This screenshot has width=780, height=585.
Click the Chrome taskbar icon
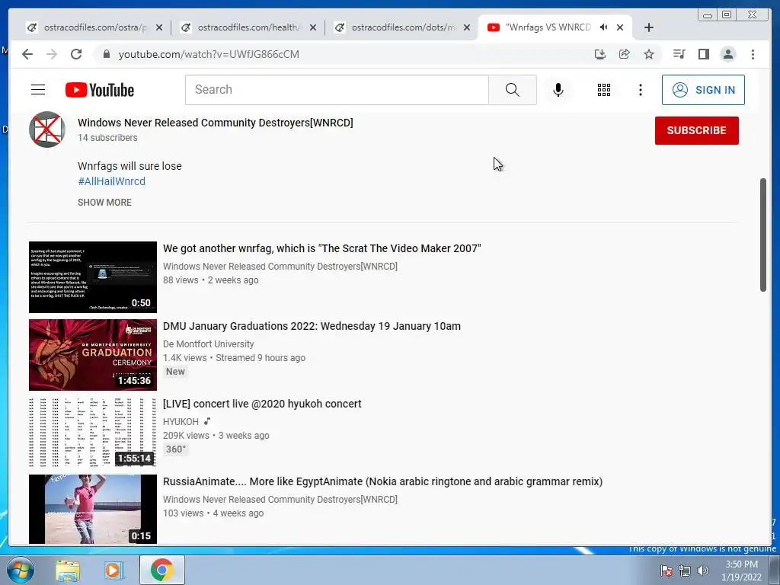(x=162, y=570)
